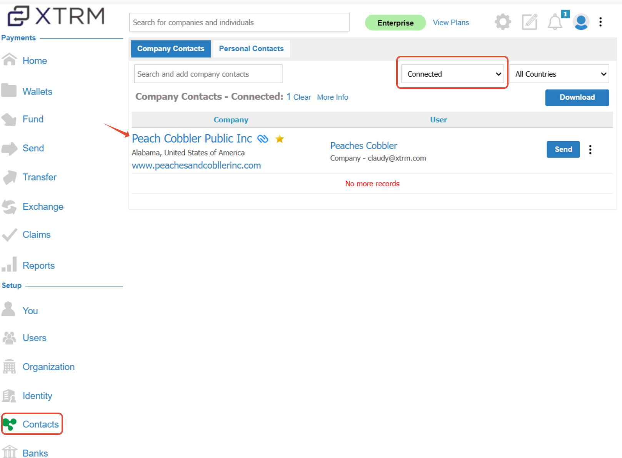Focus the companies and individuals search box
Viewport: 622px width, 458px height.
[239, 22]
